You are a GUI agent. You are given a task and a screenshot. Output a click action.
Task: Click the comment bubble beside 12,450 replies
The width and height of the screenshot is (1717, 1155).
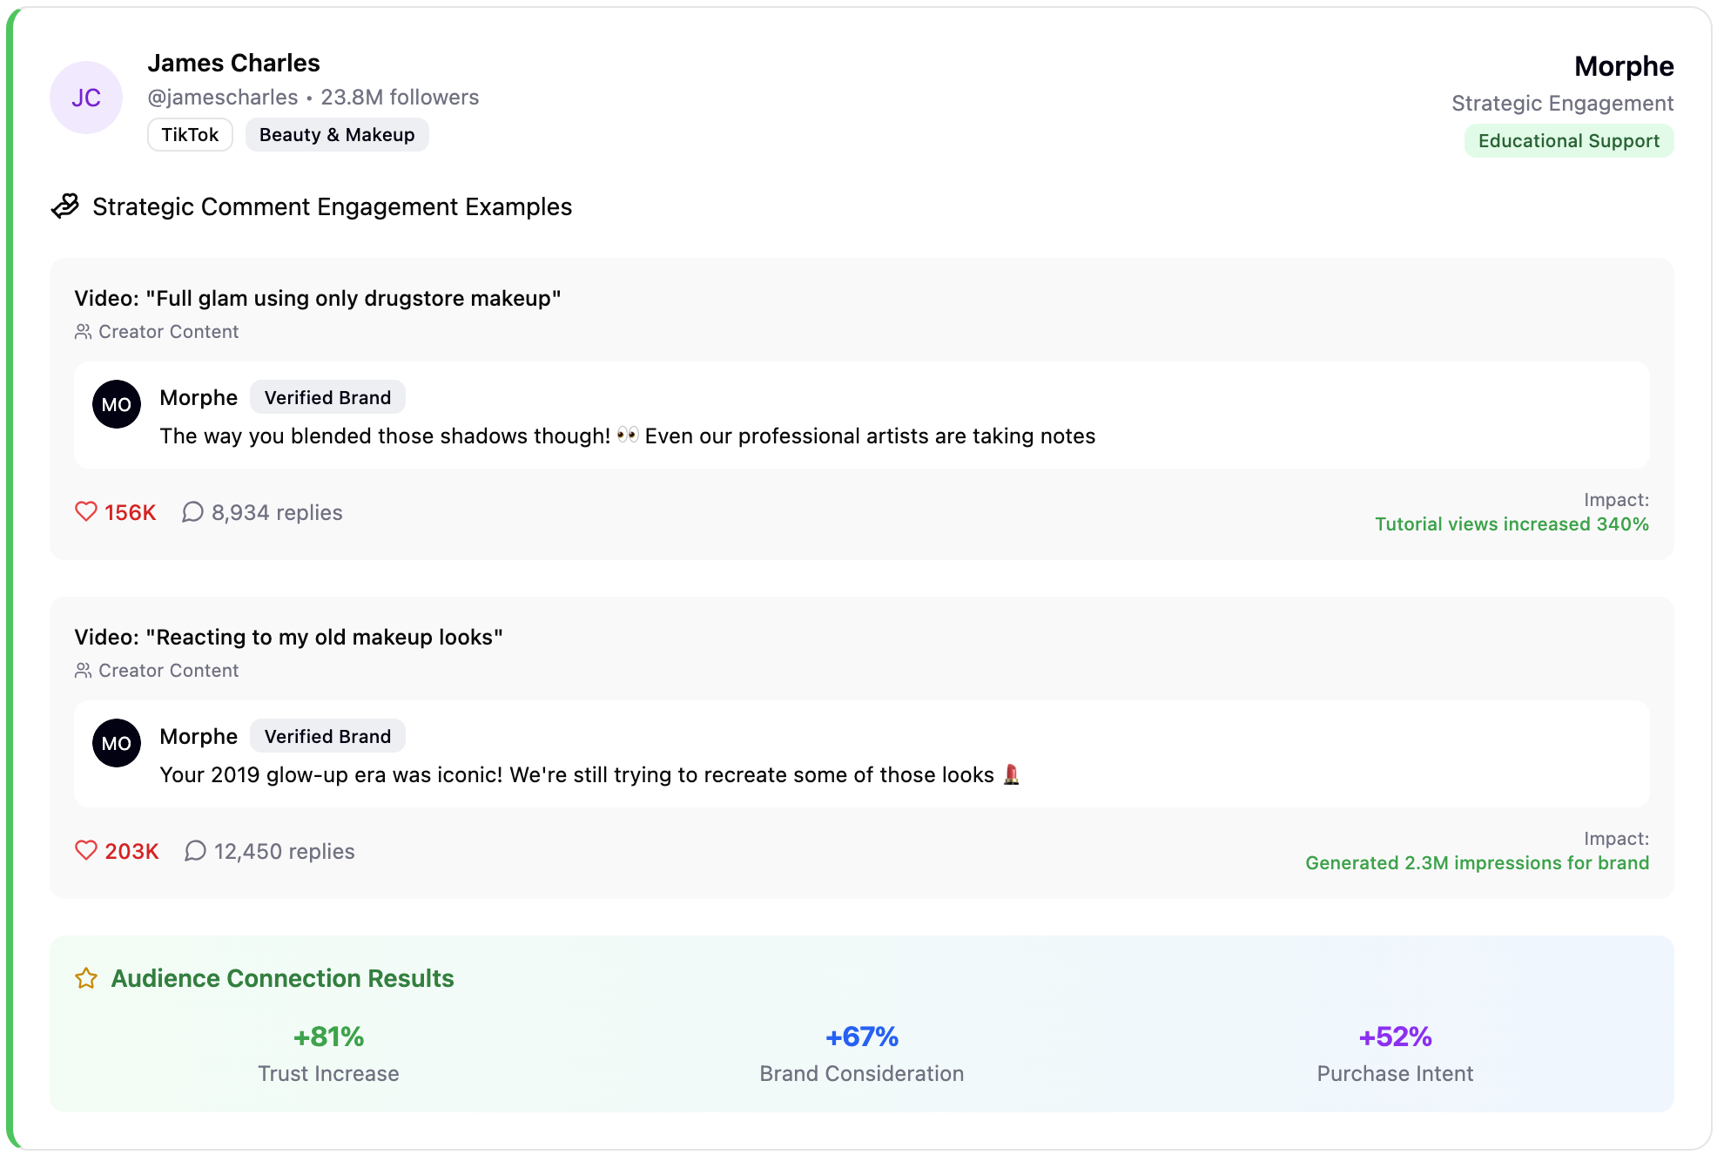point(195,851)
